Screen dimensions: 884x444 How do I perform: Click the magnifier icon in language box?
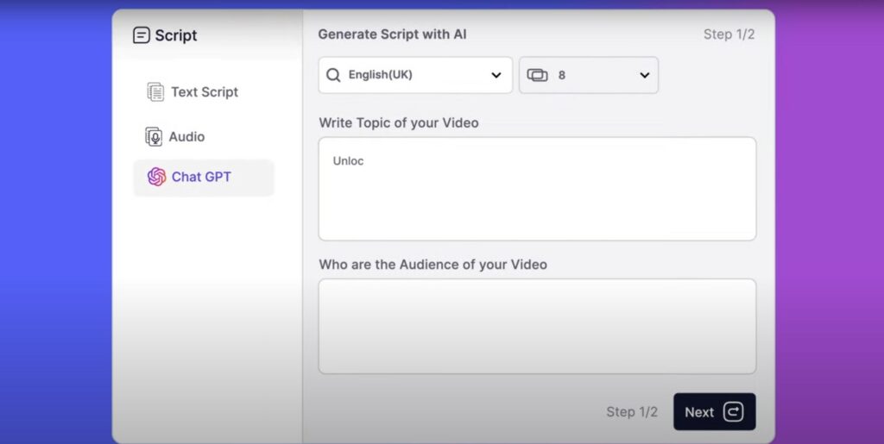pos(333,75)
